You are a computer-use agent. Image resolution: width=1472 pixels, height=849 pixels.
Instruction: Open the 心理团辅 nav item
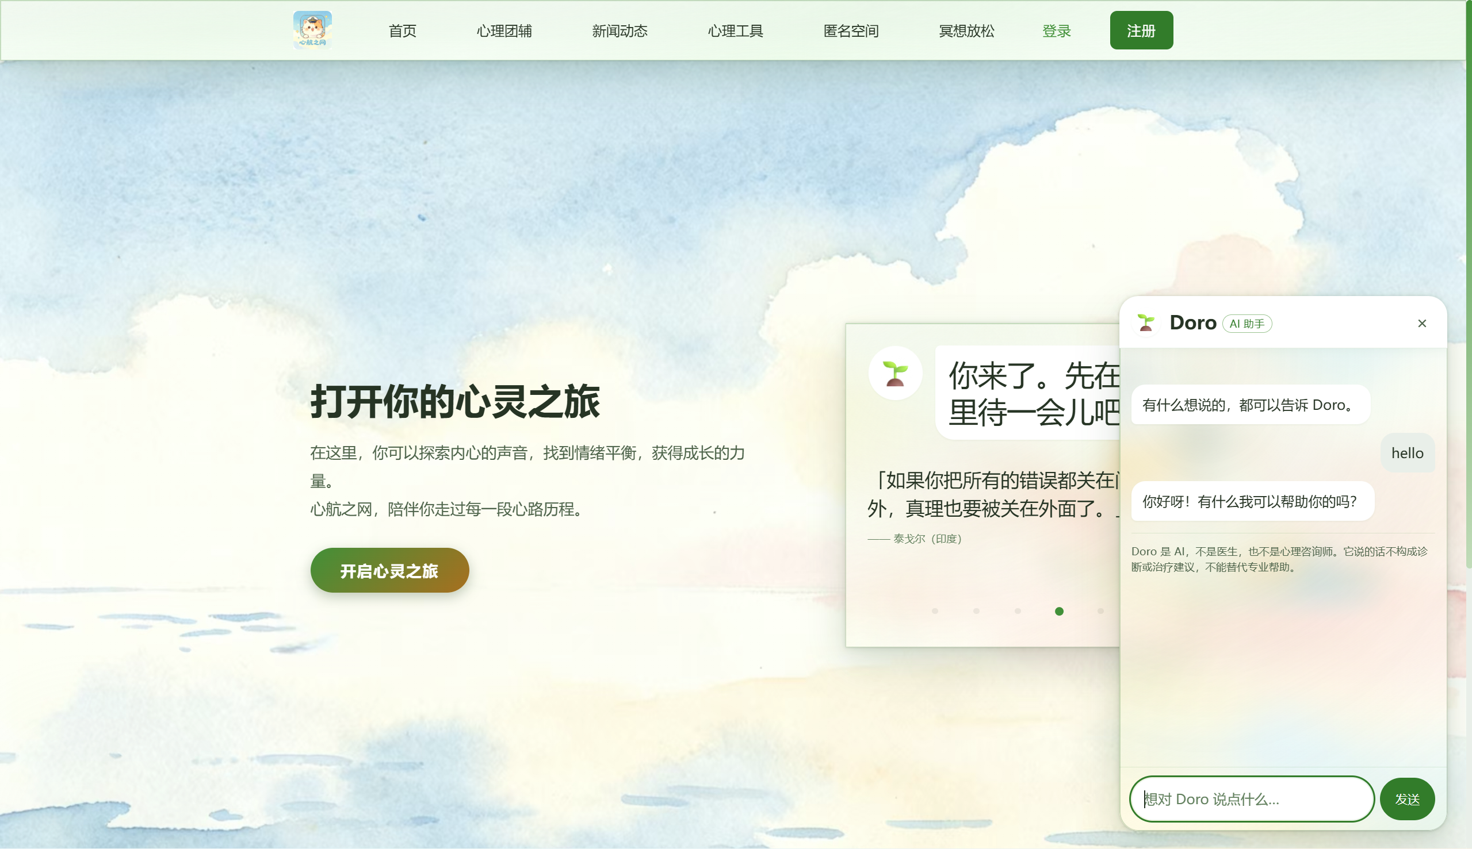pos(504,30)
